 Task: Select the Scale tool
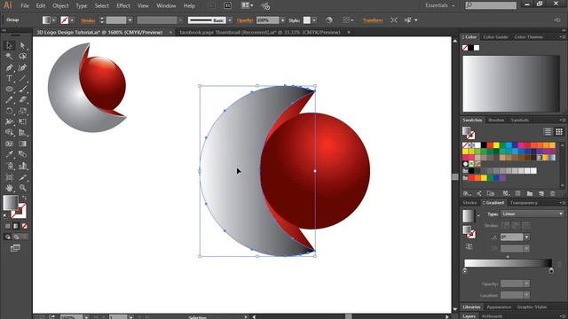[22, 111]
